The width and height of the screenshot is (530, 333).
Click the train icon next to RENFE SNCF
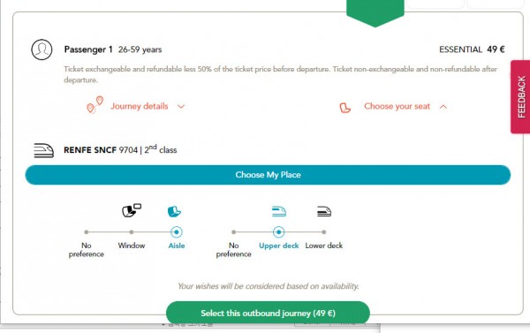(x=43, y=150)
